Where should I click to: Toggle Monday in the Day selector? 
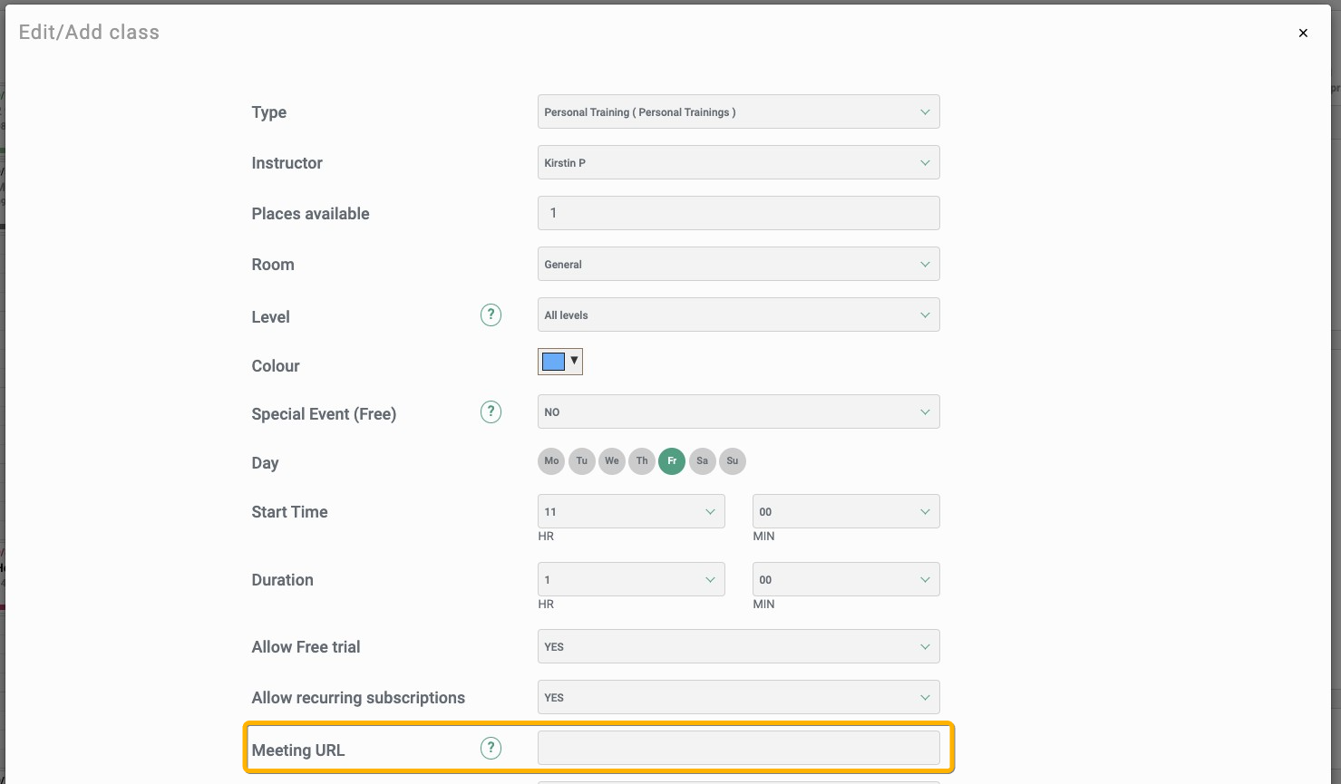[551, 461]
